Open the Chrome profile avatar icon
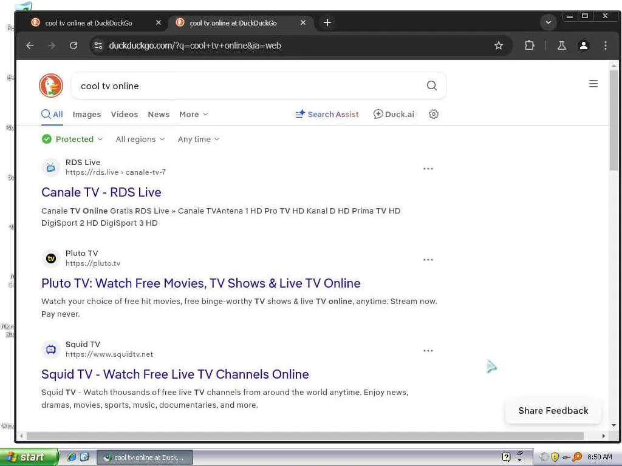Viewport: 622px width, 466px height. [x=584, y=46]
